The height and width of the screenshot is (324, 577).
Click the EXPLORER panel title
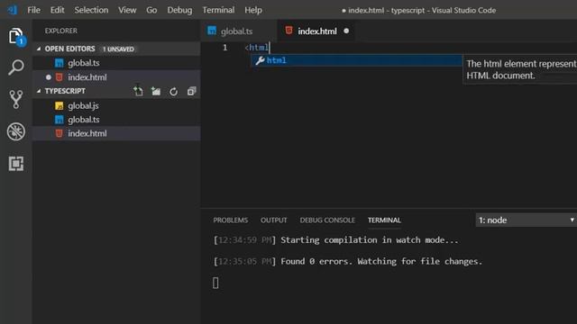61,31
